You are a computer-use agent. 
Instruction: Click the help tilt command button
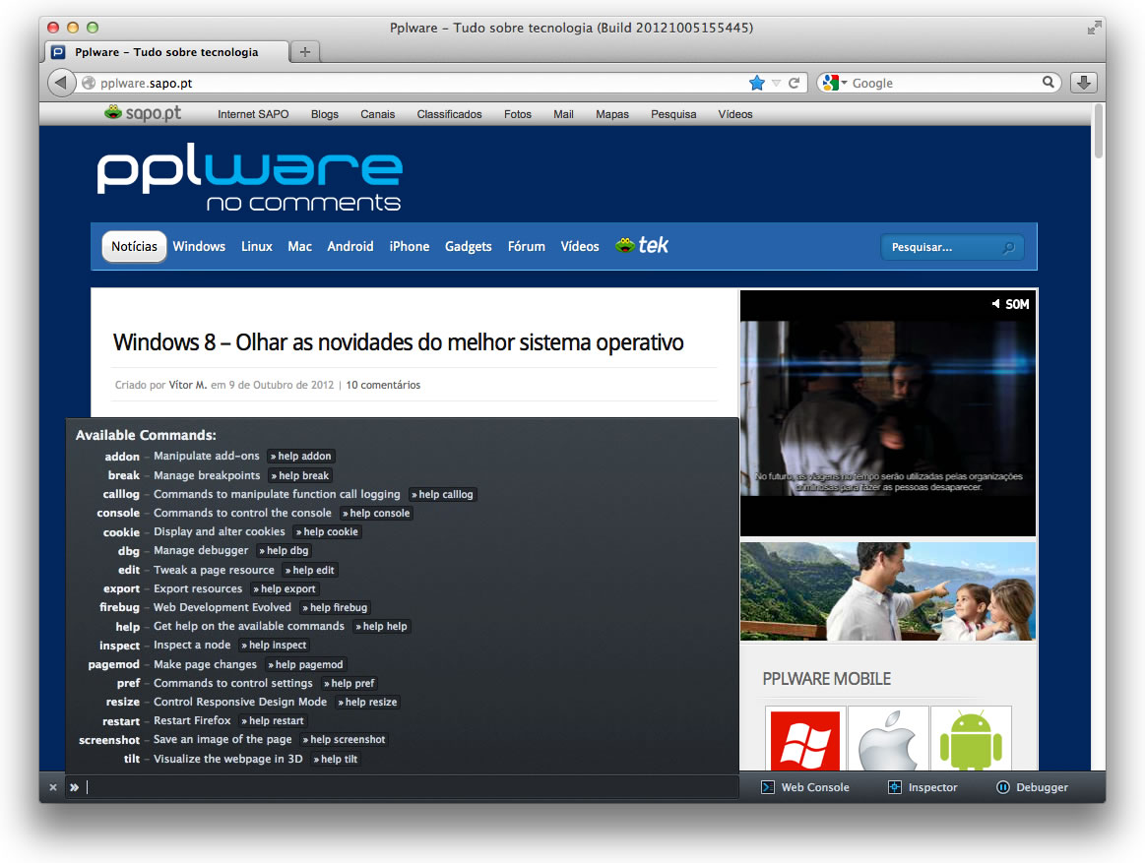pos(336,760)
